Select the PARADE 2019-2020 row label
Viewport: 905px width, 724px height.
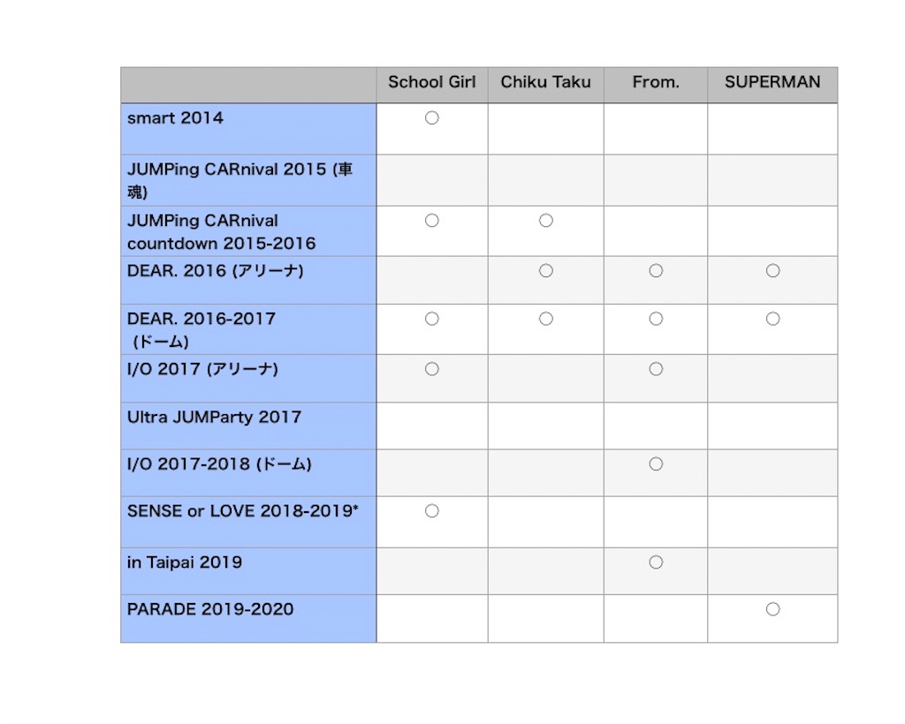(210, 609)
